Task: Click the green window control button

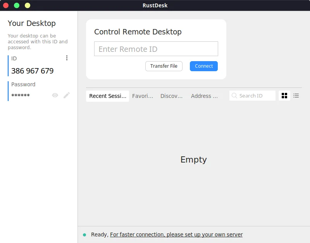Action: click(x=17, y=5)
